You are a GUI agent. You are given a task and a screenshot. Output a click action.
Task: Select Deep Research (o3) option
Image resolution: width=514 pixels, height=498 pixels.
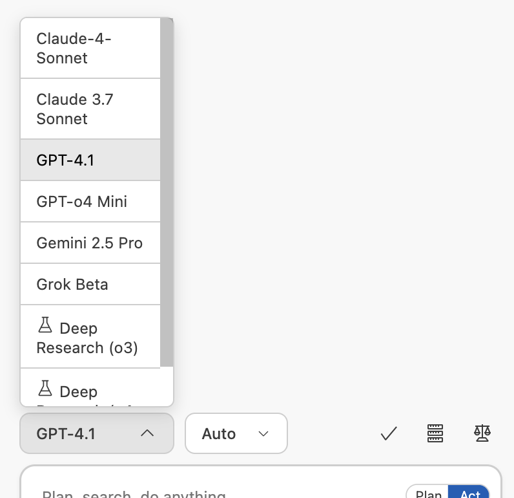tap(90, 336)
